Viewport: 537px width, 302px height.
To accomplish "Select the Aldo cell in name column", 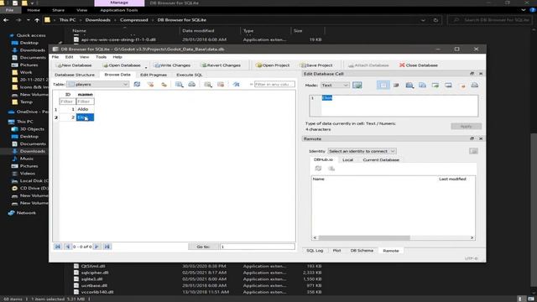I will (x=85, y=109).
